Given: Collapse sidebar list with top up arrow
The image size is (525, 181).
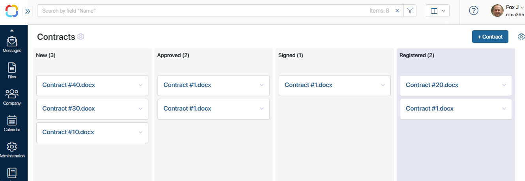Looking at the screenshot, I should pyautogui.click(x=12, y=30).
